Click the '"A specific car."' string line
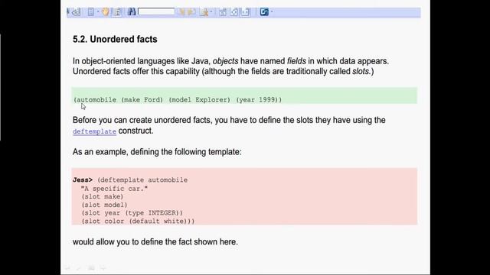The image size is (490, 275). (x=114, y=189)
